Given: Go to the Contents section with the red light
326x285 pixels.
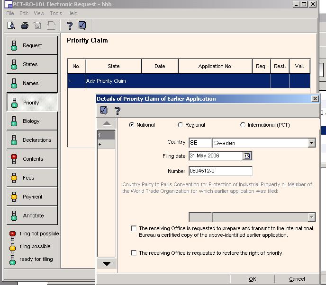Looking at the screenshot, I should (32, 159).
